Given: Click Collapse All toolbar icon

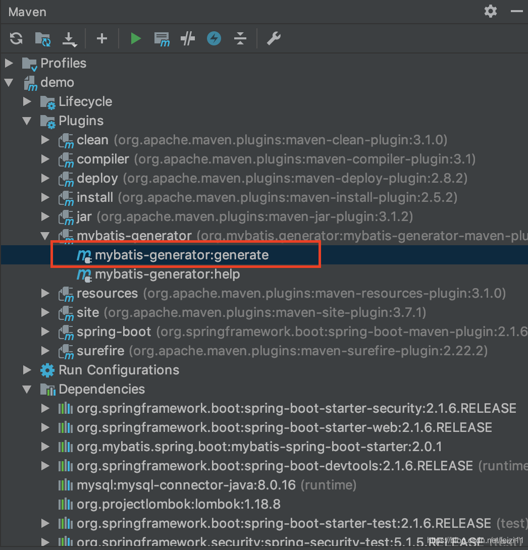Looking at the screenshot, I should (240, 38).
